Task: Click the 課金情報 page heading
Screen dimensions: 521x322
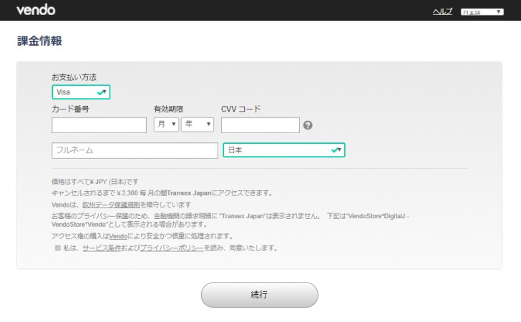Action: coord(39,42)
